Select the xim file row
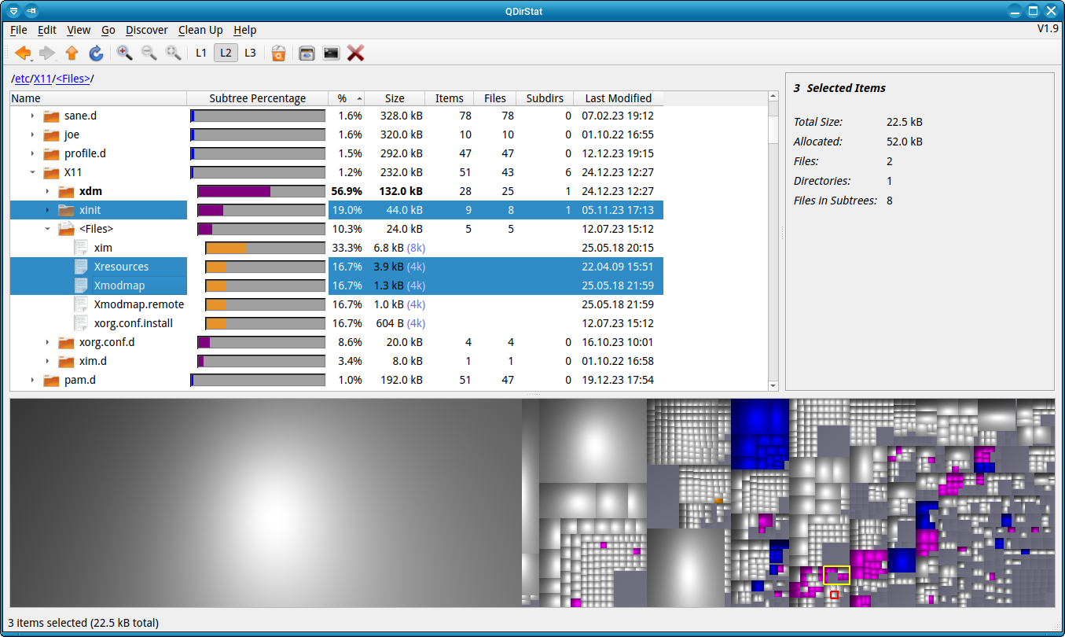Viewport: 1065px width, 637px height. pyautogui.click(x=336, y=248)
